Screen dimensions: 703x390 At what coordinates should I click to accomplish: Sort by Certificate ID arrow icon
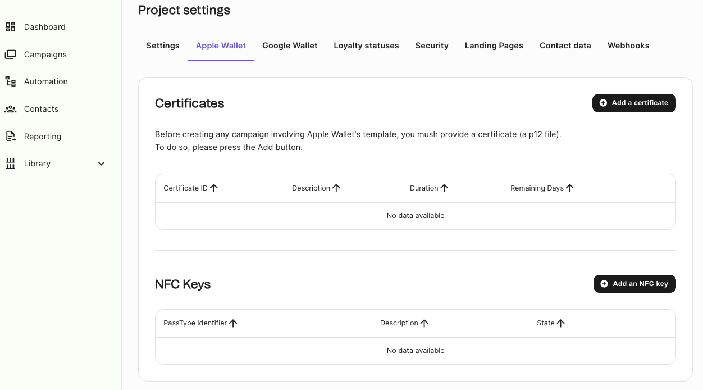point(214,188)
